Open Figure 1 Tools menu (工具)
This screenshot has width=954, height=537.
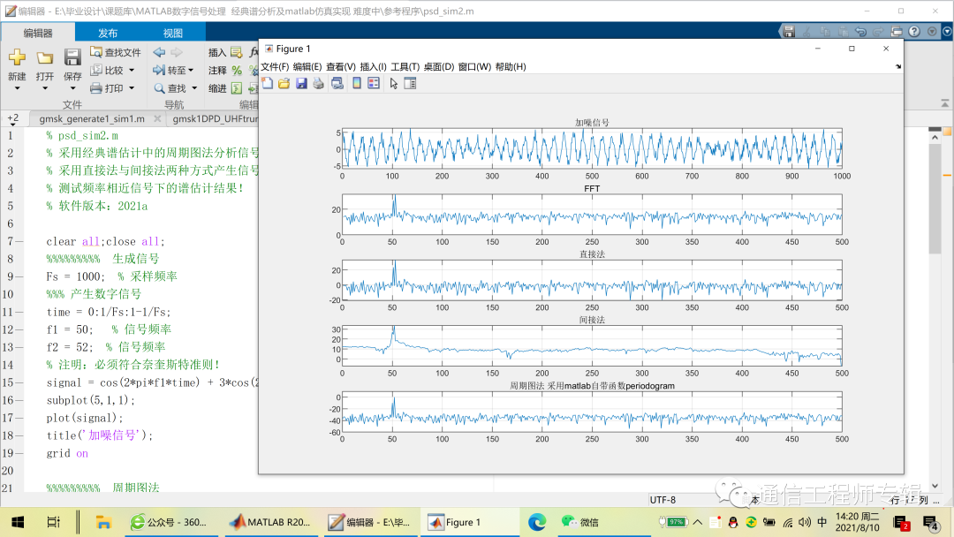[x=405, y=67]
